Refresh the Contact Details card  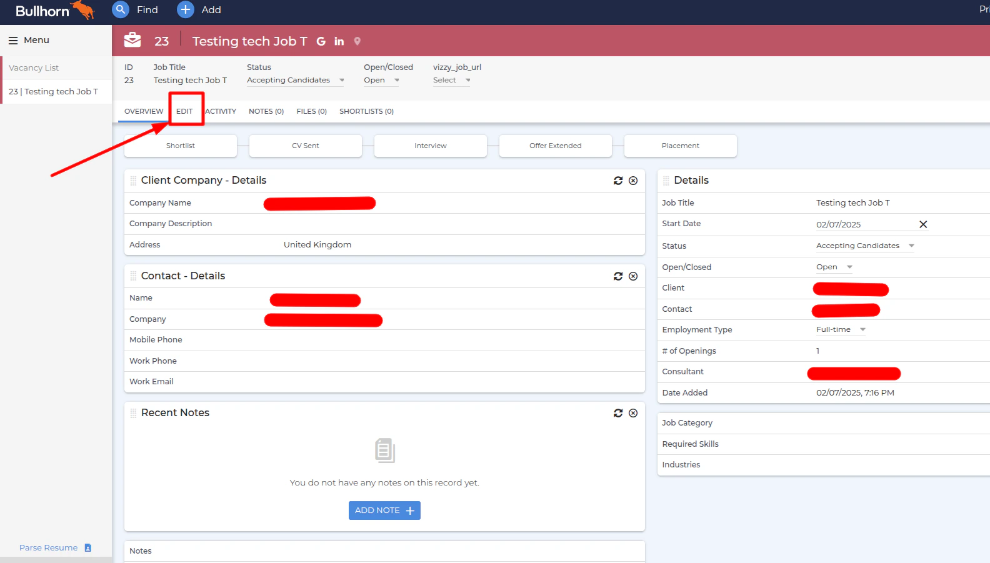pyautogui.click(x=618, y=276)
